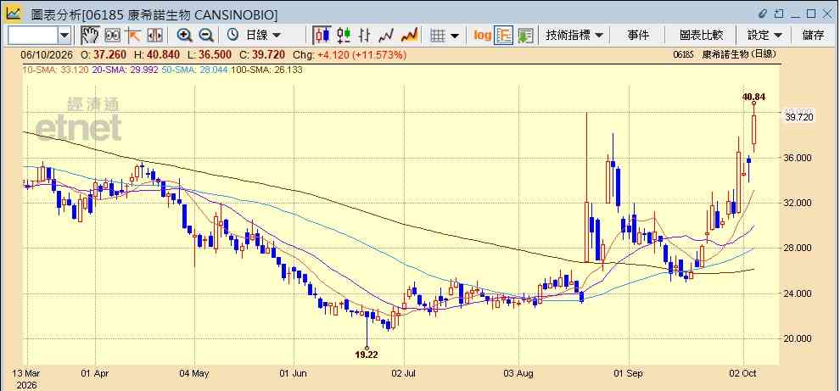Click the 儲存 save button
The width and height of the screenshot is (840, 391).
(813, 36)
